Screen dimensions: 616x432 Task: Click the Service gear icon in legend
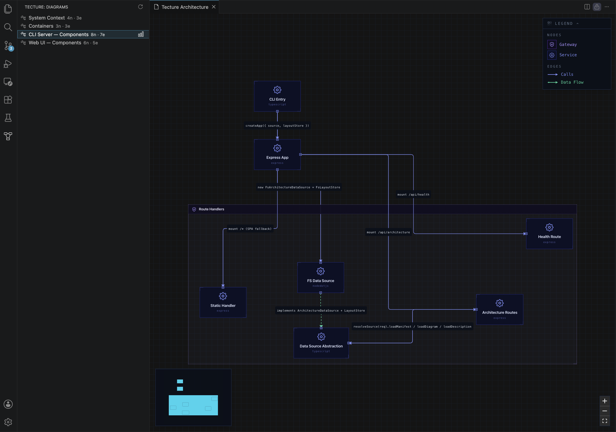(x=552, y=55)
